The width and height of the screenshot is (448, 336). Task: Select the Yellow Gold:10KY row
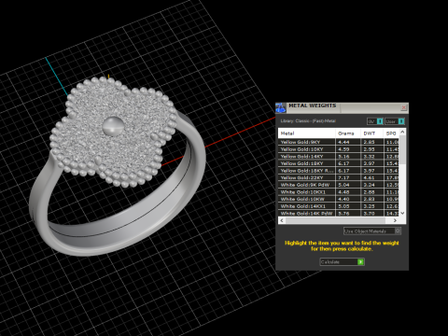[x=339, y=149]
